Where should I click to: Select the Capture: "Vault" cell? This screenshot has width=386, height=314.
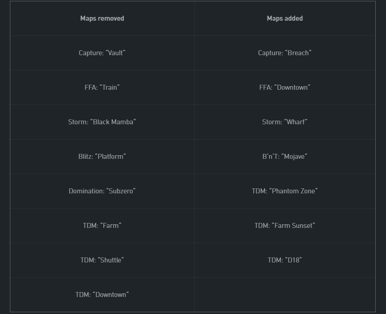point(102,53)
